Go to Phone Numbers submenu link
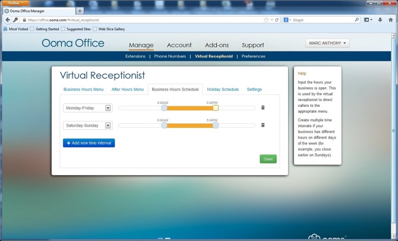This screenshot has height=241, width=398. tap(170, 56)
